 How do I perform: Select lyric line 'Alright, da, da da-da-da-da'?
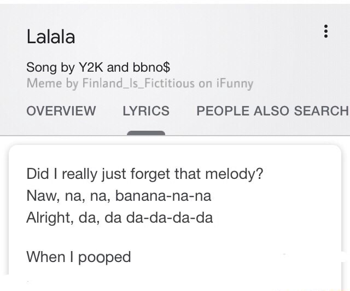coord(120,218)
